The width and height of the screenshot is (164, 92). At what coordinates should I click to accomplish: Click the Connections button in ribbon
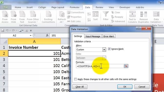(76, 13)
